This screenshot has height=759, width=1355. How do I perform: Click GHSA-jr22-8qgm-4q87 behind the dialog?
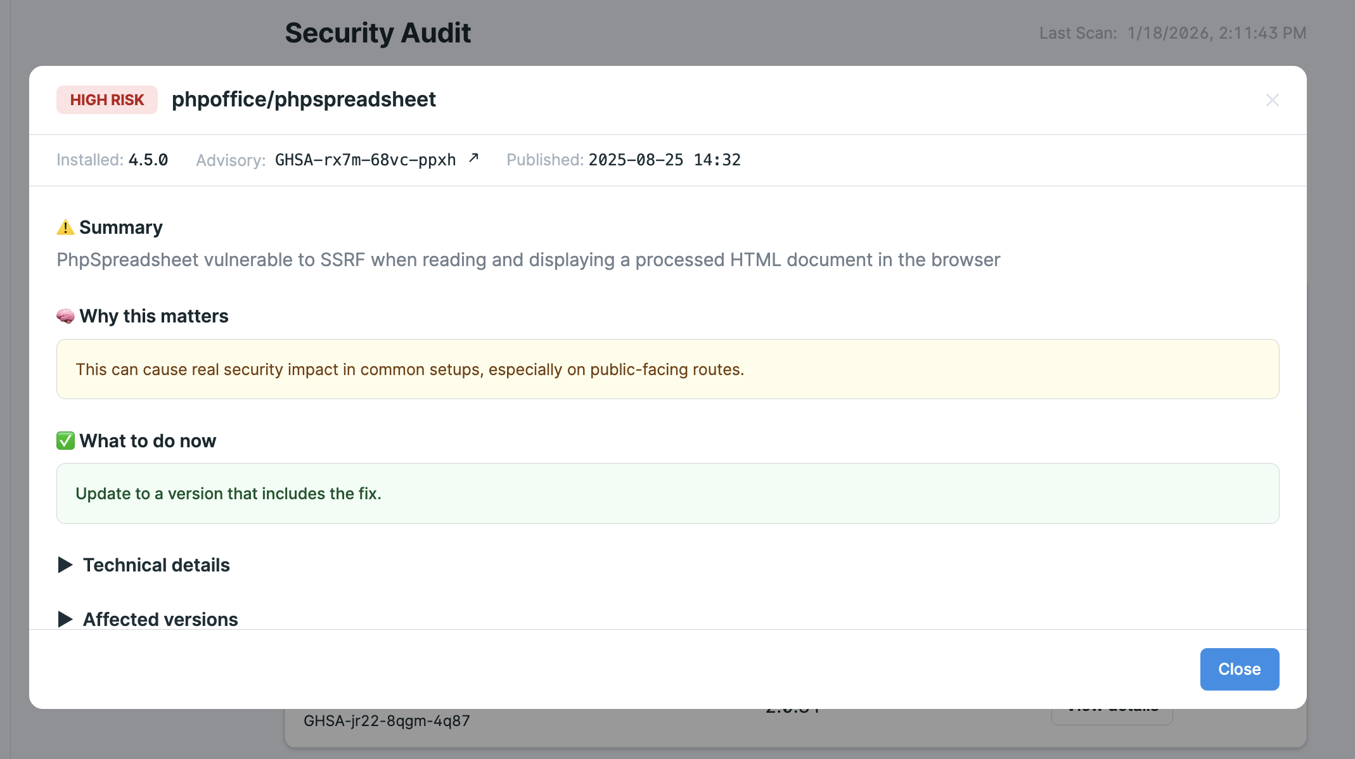point(387,722)
